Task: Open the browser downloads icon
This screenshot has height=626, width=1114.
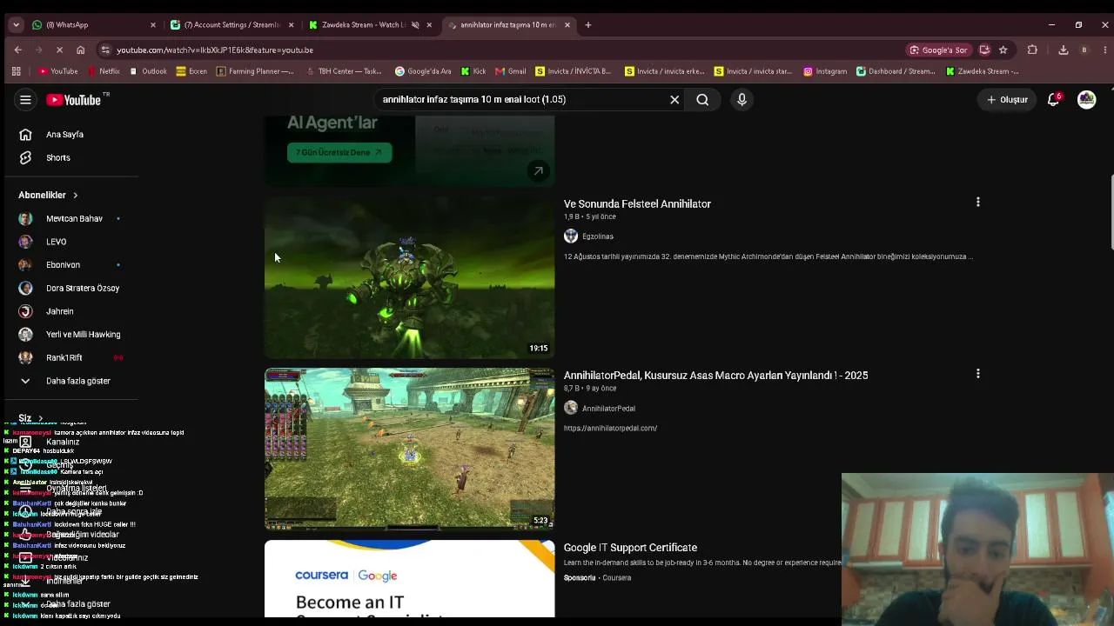Action: (1063, 50)
